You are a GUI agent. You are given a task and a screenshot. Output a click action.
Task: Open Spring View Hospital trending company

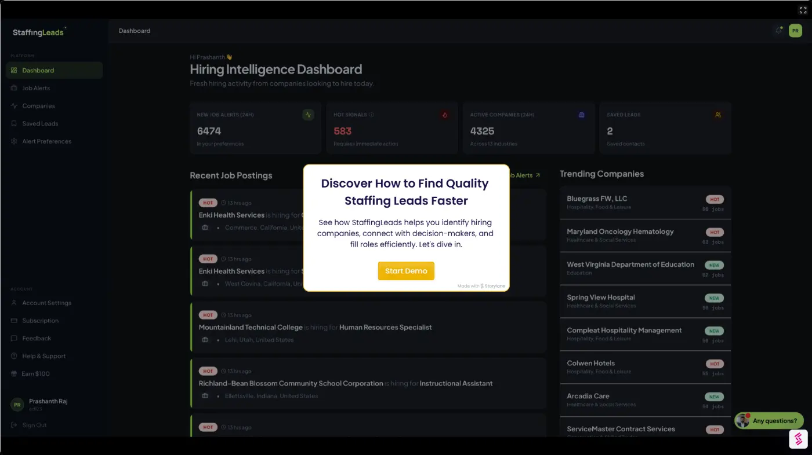click(645, 302)
